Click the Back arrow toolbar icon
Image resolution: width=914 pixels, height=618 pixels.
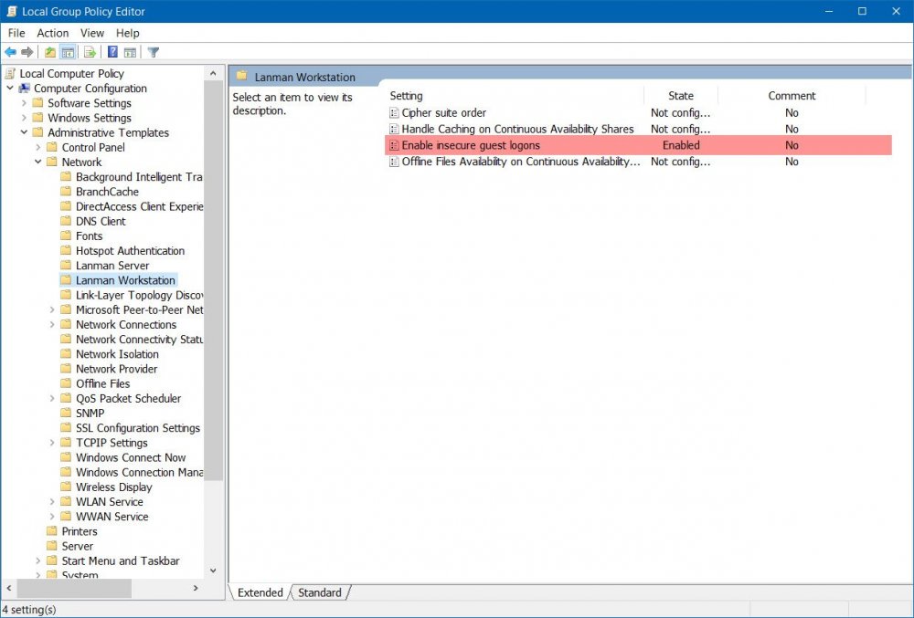point(10,52)
